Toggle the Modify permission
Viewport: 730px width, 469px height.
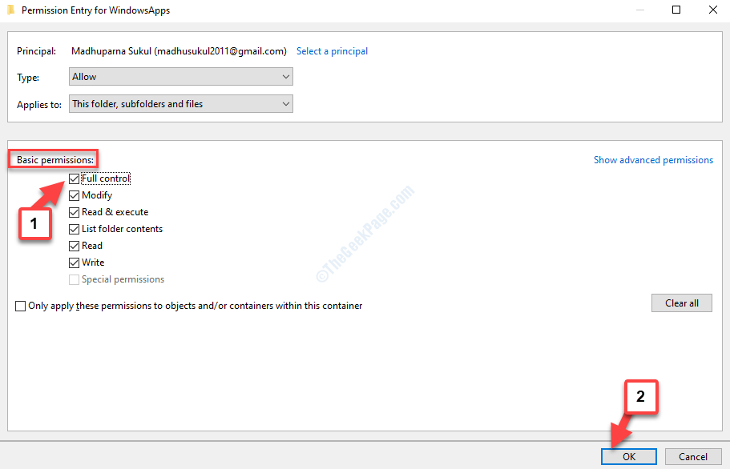click(74, 194)
